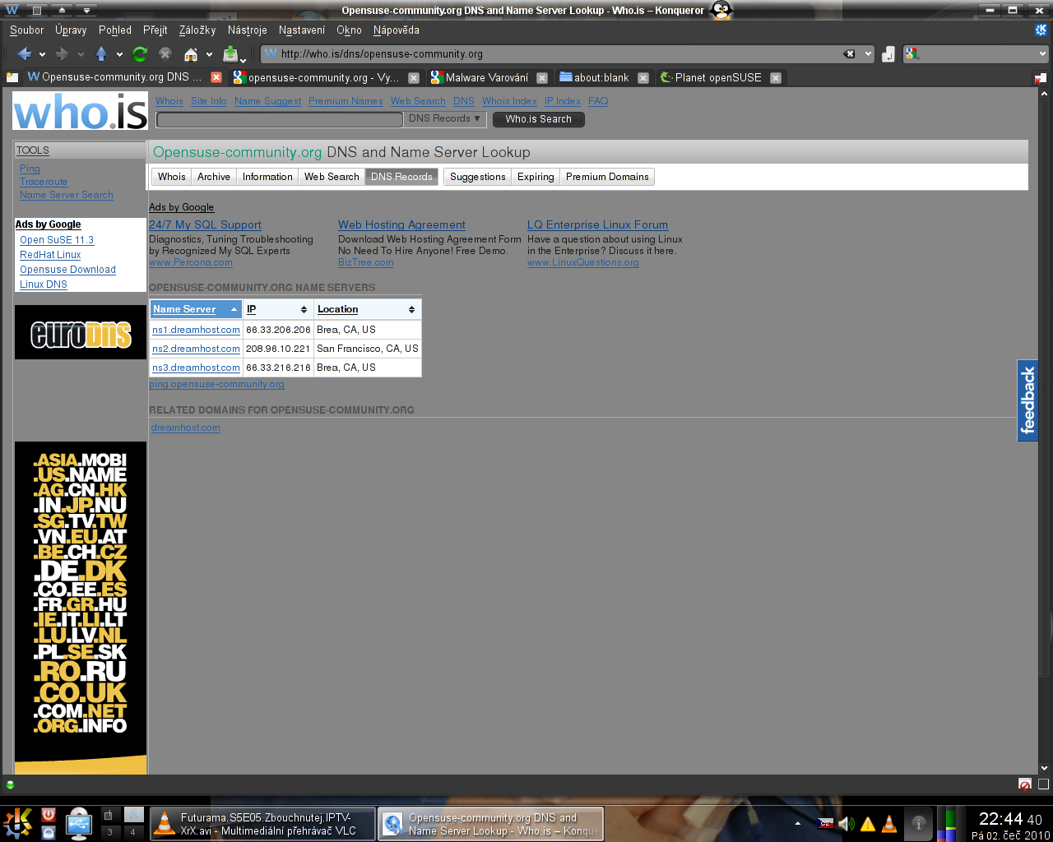Click the Traceroute tool link
The height and width of the screenshot is (842, 1053).
pos(44,182)
